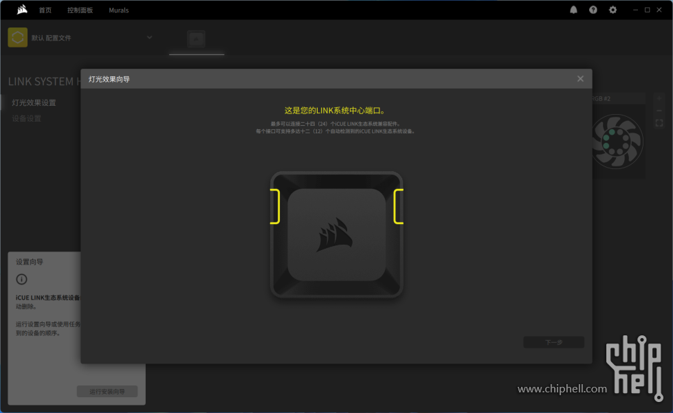The image size is (673, 413).
Task: Click the 这是您的LINK系统中心端口 heading
Action: pyautogui.click(x=335, y=111)
